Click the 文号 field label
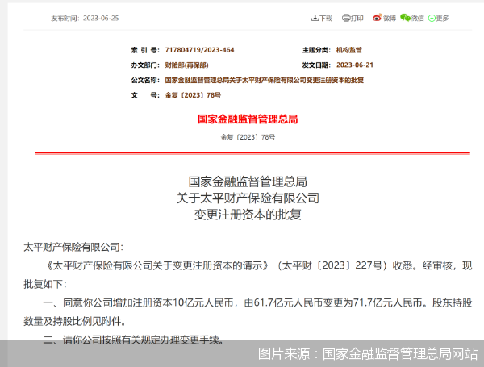Viewport: 484px width, 367px height. click(145, 95)
